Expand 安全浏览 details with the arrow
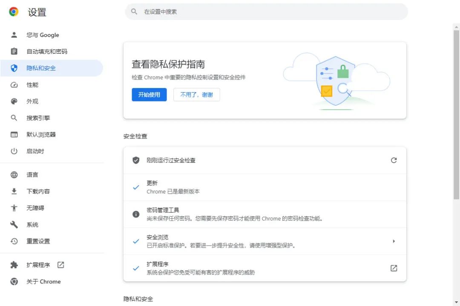Screen dimensions: 460x306 click(394, 241)
